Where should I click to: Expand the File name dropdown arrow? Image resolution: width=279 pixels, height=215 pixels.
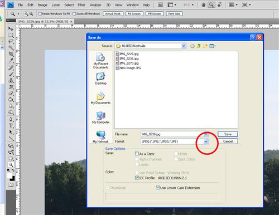point(206,134)
